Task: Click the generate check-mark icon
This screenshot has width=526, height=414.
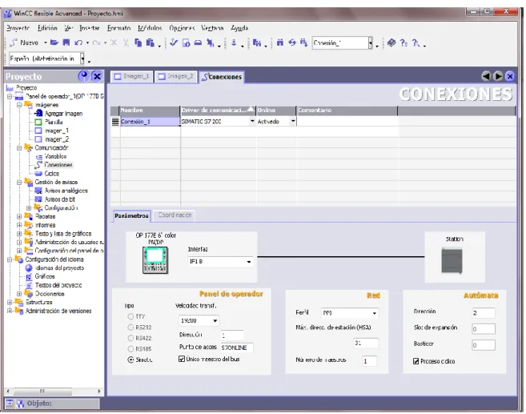Action: pyautogui.click(x=174, y=42)
